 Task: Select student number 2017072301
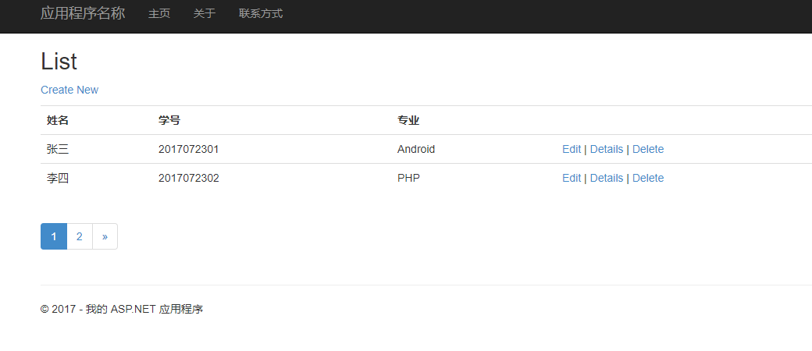(188, 149)
